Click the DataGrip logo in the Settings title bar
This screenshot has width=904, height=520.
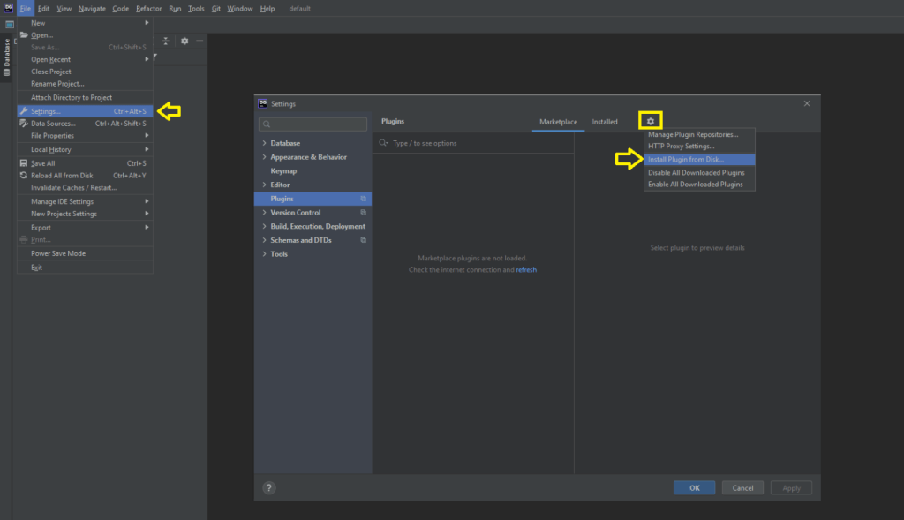click(x=261, y=103)
